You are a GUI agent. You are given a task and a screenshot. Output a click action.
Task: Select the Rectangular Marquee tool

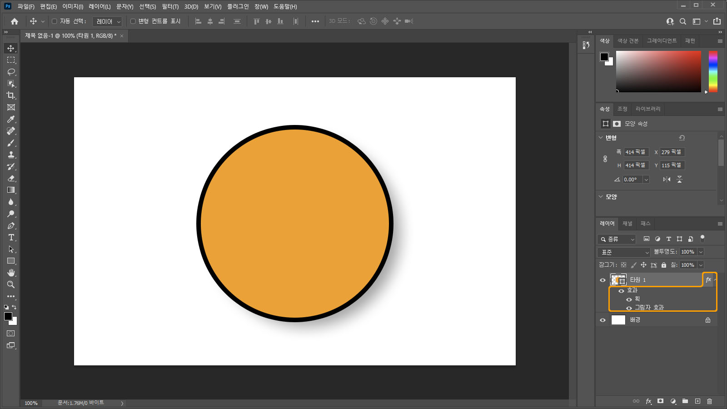11,60
